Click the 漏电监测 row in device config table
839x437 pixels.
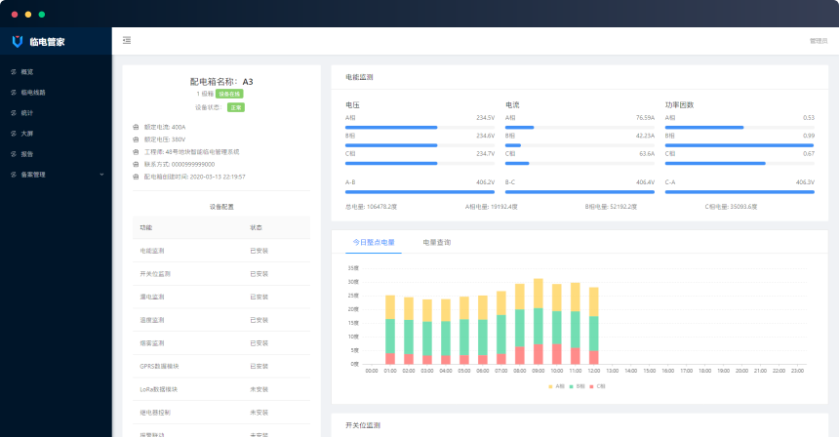pos(221,297)
